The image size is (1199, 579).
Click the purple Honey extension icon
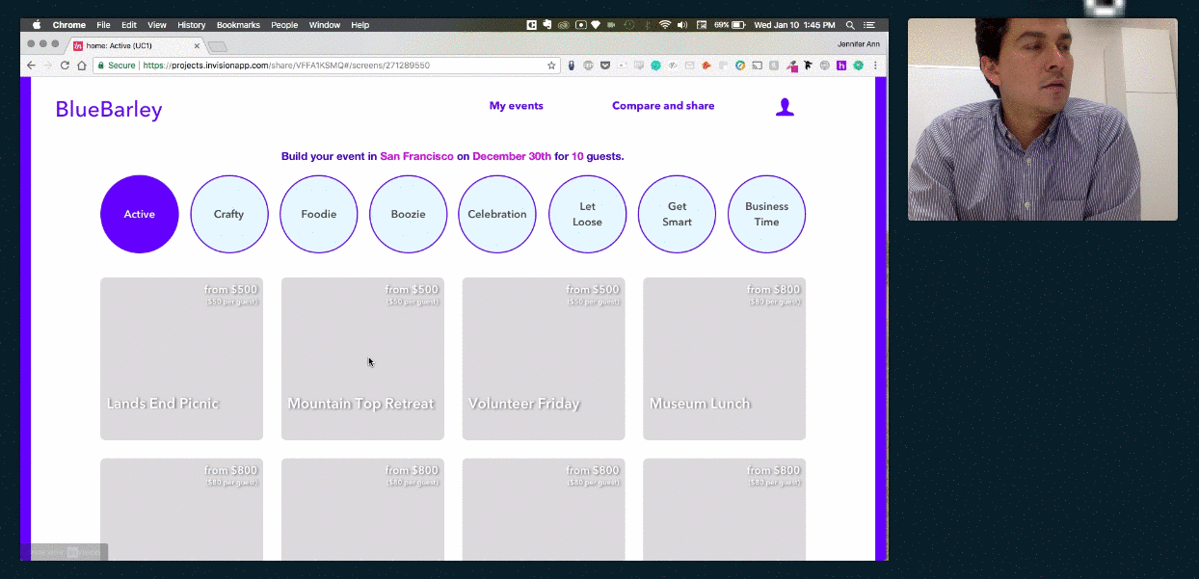tap(841, 66)
